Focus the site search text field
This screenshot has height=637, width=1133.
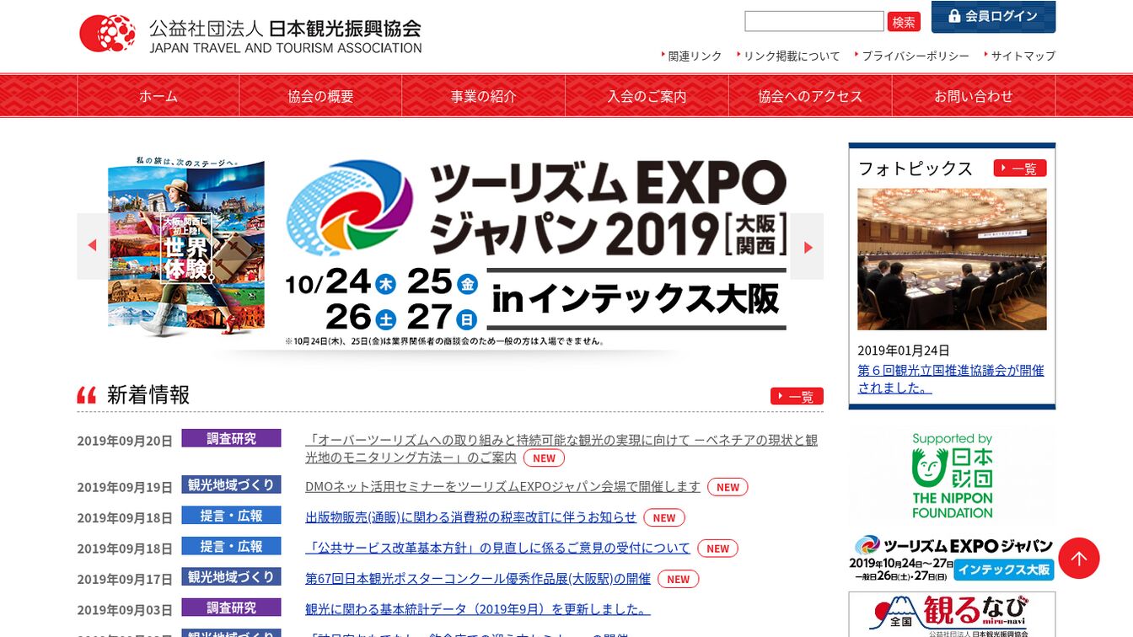coord(814,22)
